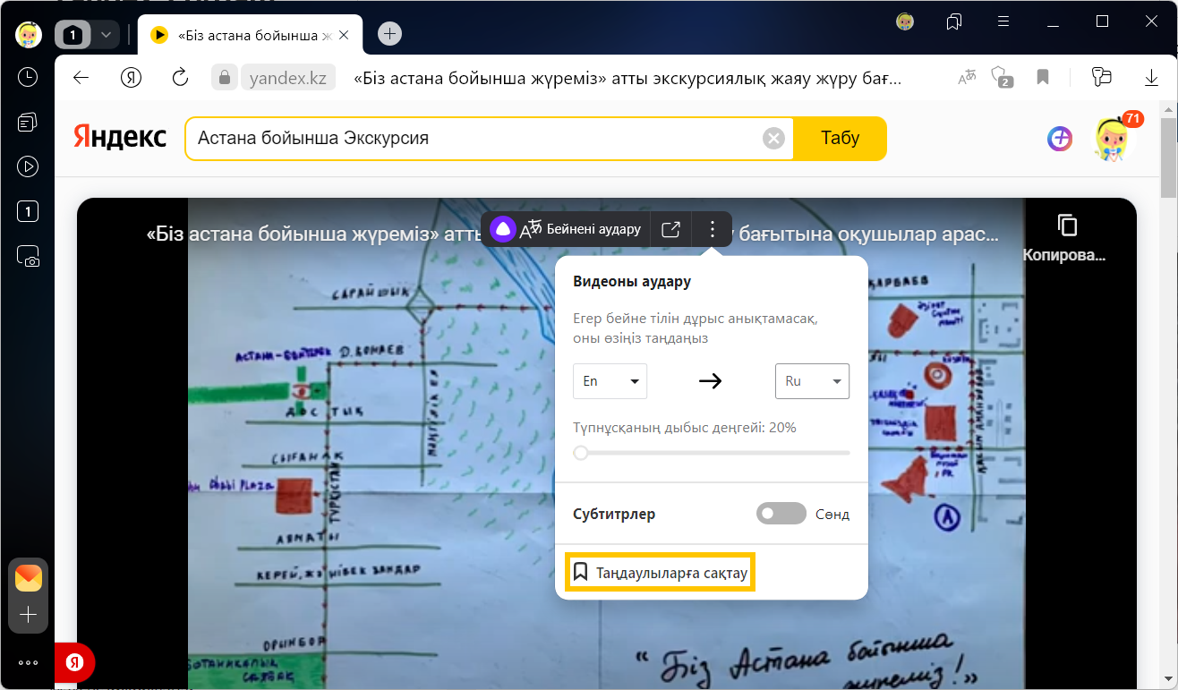Screen dimensions: 1178x690
Task: Go to the Yandex home via the logo
Action: [119, 138]
